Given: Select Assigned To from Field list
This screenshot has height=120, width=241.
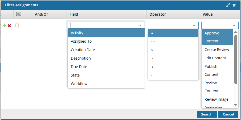Looking at the screenshot, I should tap(81, 41).
